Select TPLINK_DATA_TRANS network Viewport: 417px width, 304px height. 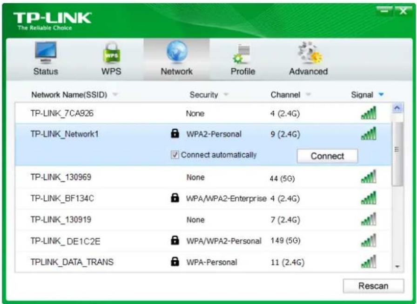point(203,262)
